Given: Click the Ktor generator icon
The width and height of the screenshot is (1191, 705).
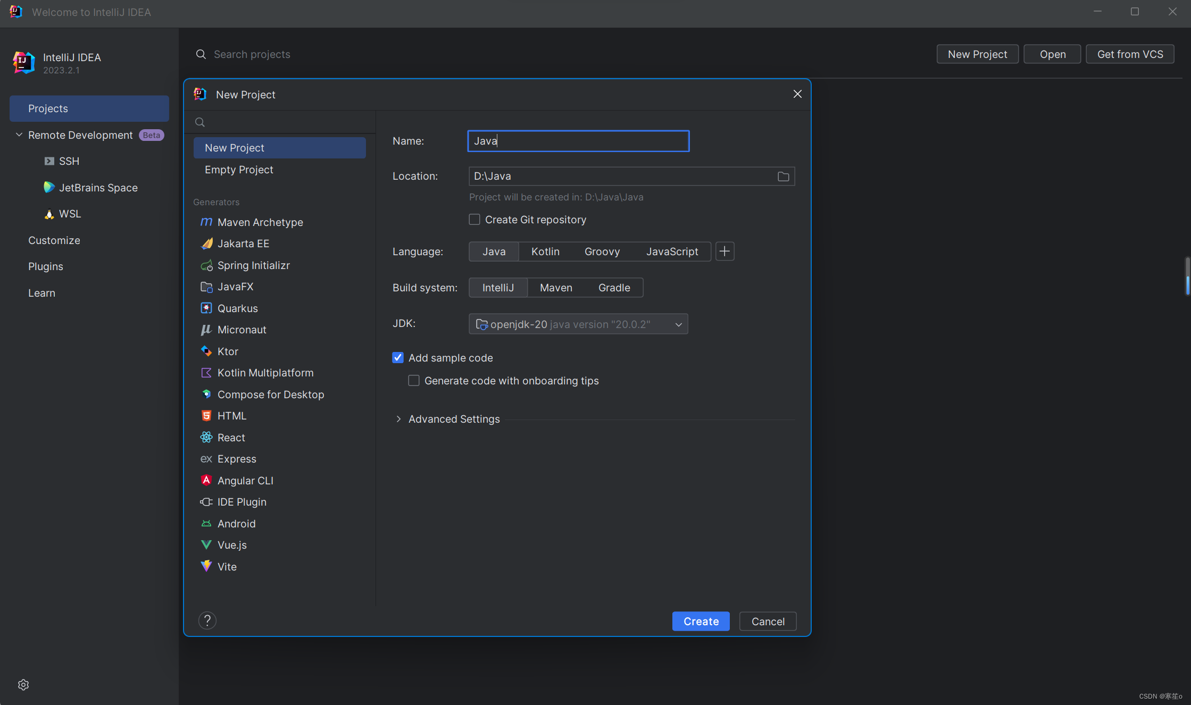Looking at the screenshot, I should 206,351.
